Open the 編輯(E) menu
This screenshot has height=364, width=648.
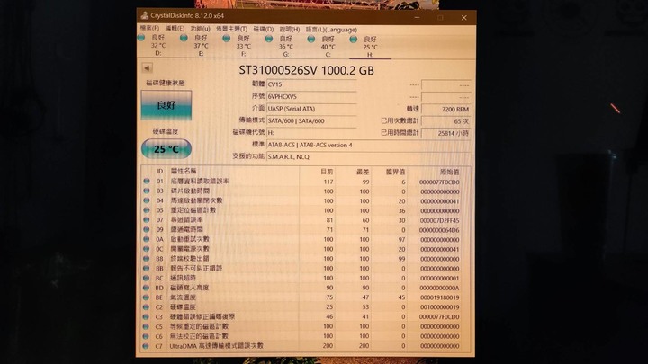click(x=175, y=29)
